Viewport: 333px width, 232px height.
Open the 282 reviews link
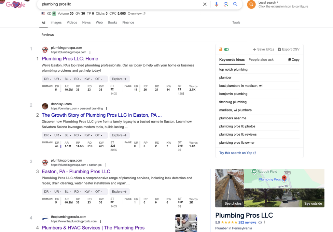247,223
